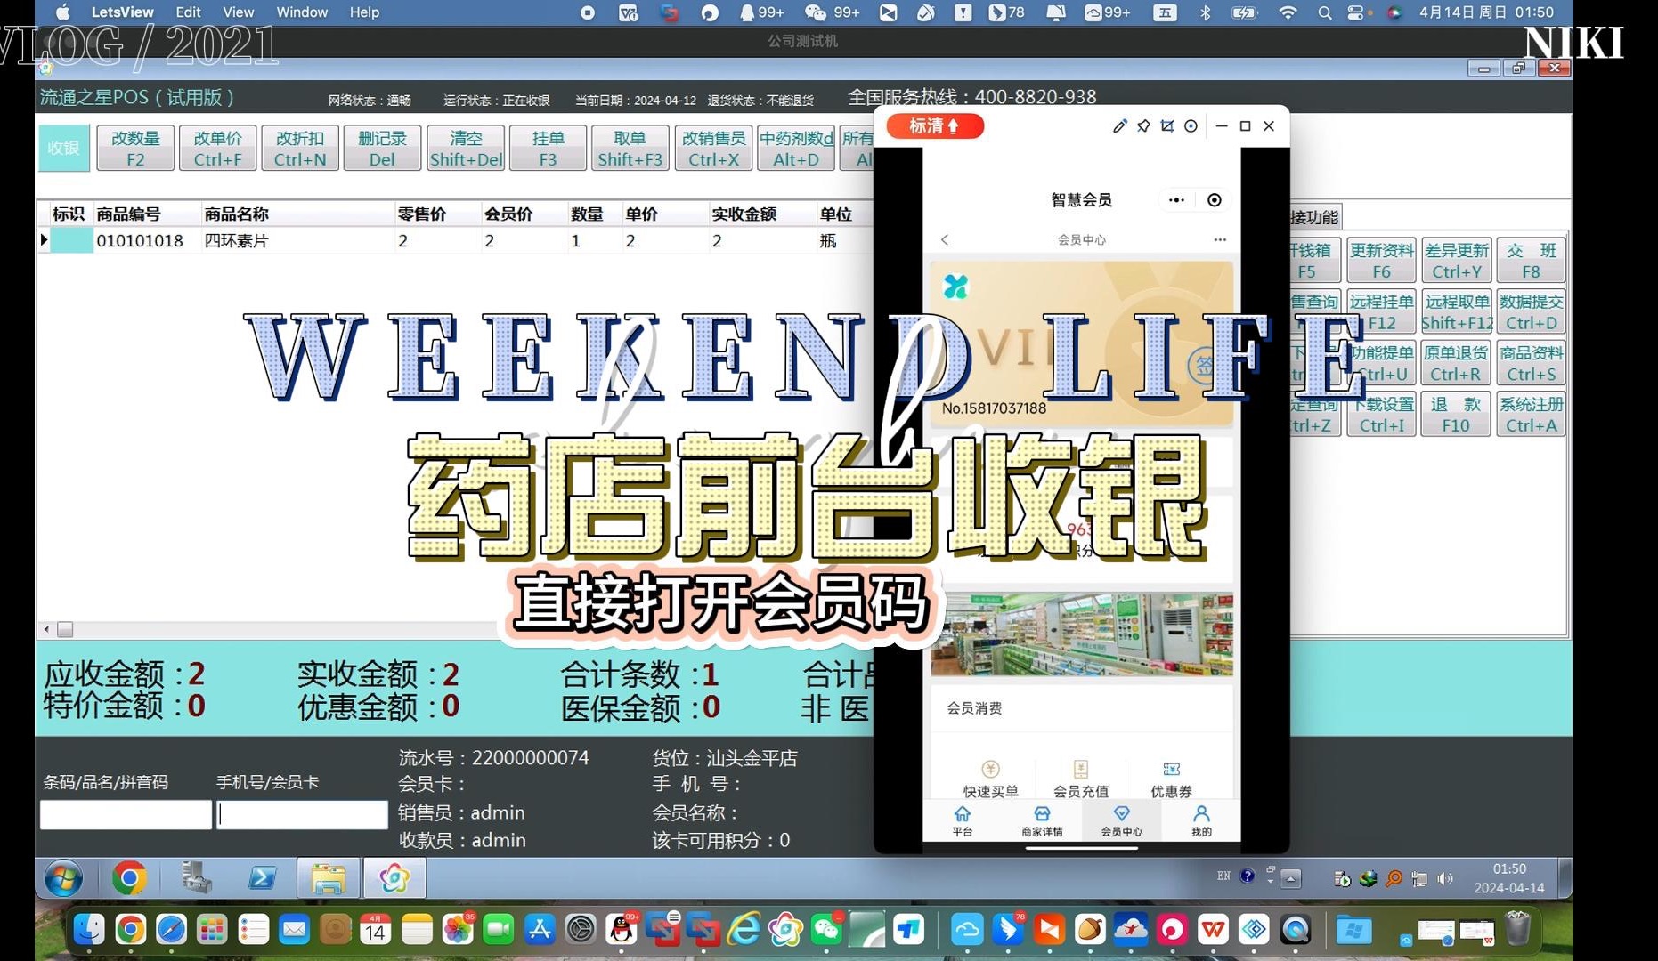Click the volume icon in Windows tray
Screen dimensions: 1658x961
point(1445,878)
